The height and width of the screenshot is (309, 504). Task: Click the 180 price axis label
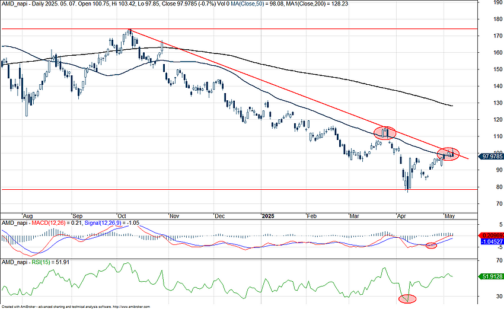tap(498, 19)
